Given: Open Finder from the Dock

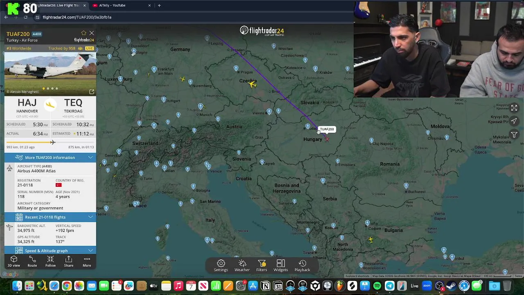Looking at the screenshot, I should point(17,286).
